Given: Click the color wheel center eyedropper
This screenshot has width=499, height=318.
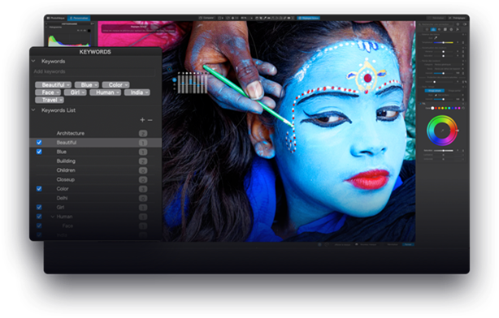Looking at the screenshot, I should (442, 131).
